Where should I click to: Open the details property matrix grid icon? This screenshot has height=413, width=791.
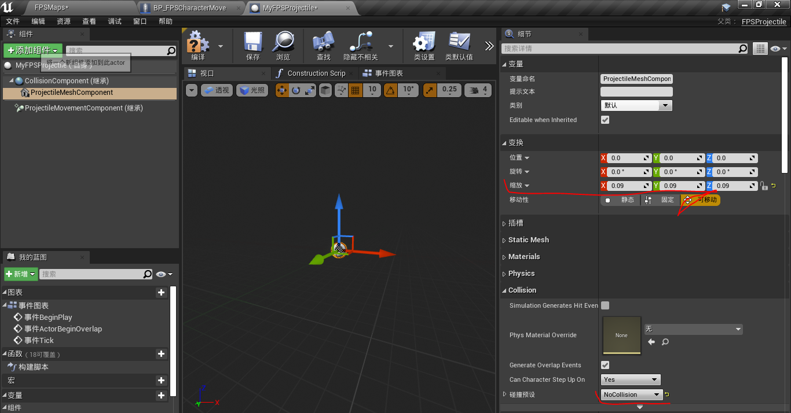pyautogui.click(x=760, y=49)
